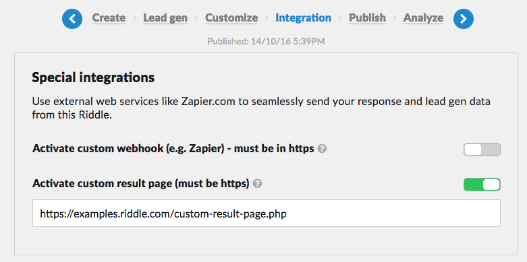The height and width of the screenshot is (262, 527).
Task: Click chevron separator between Create and Lead gen
Action: pyautogui.click(x=134, y=18)
